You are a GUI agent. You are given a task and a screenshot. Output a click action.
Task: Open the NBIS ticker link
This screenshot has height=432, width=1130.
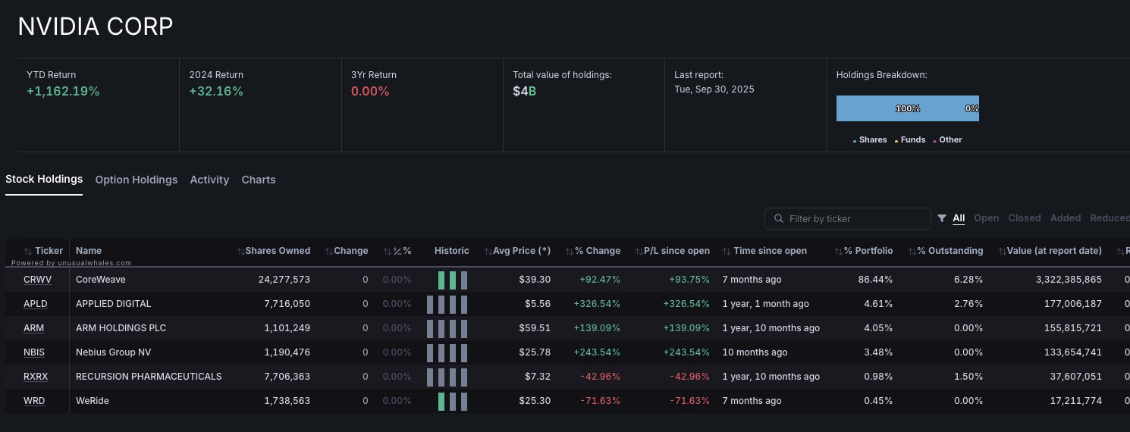click(x=34, y=352)
